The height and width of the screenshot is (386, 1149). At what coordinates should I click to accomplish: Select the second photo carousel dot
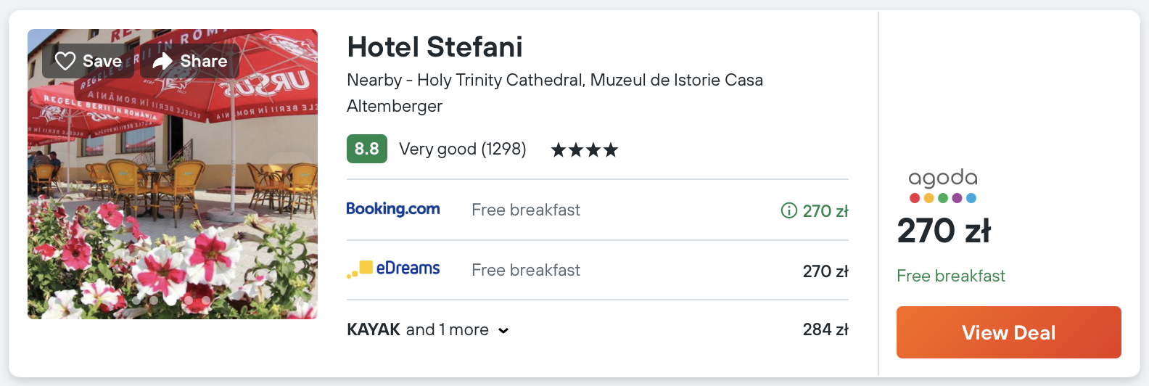tap(154, 300)
